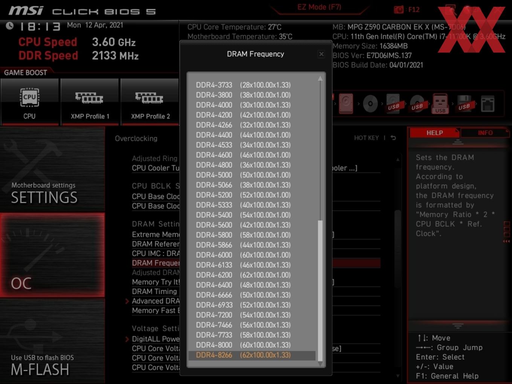This screenshot has height=384, width=512.
Task: Select the network boot priority icon
Action: 488,104
